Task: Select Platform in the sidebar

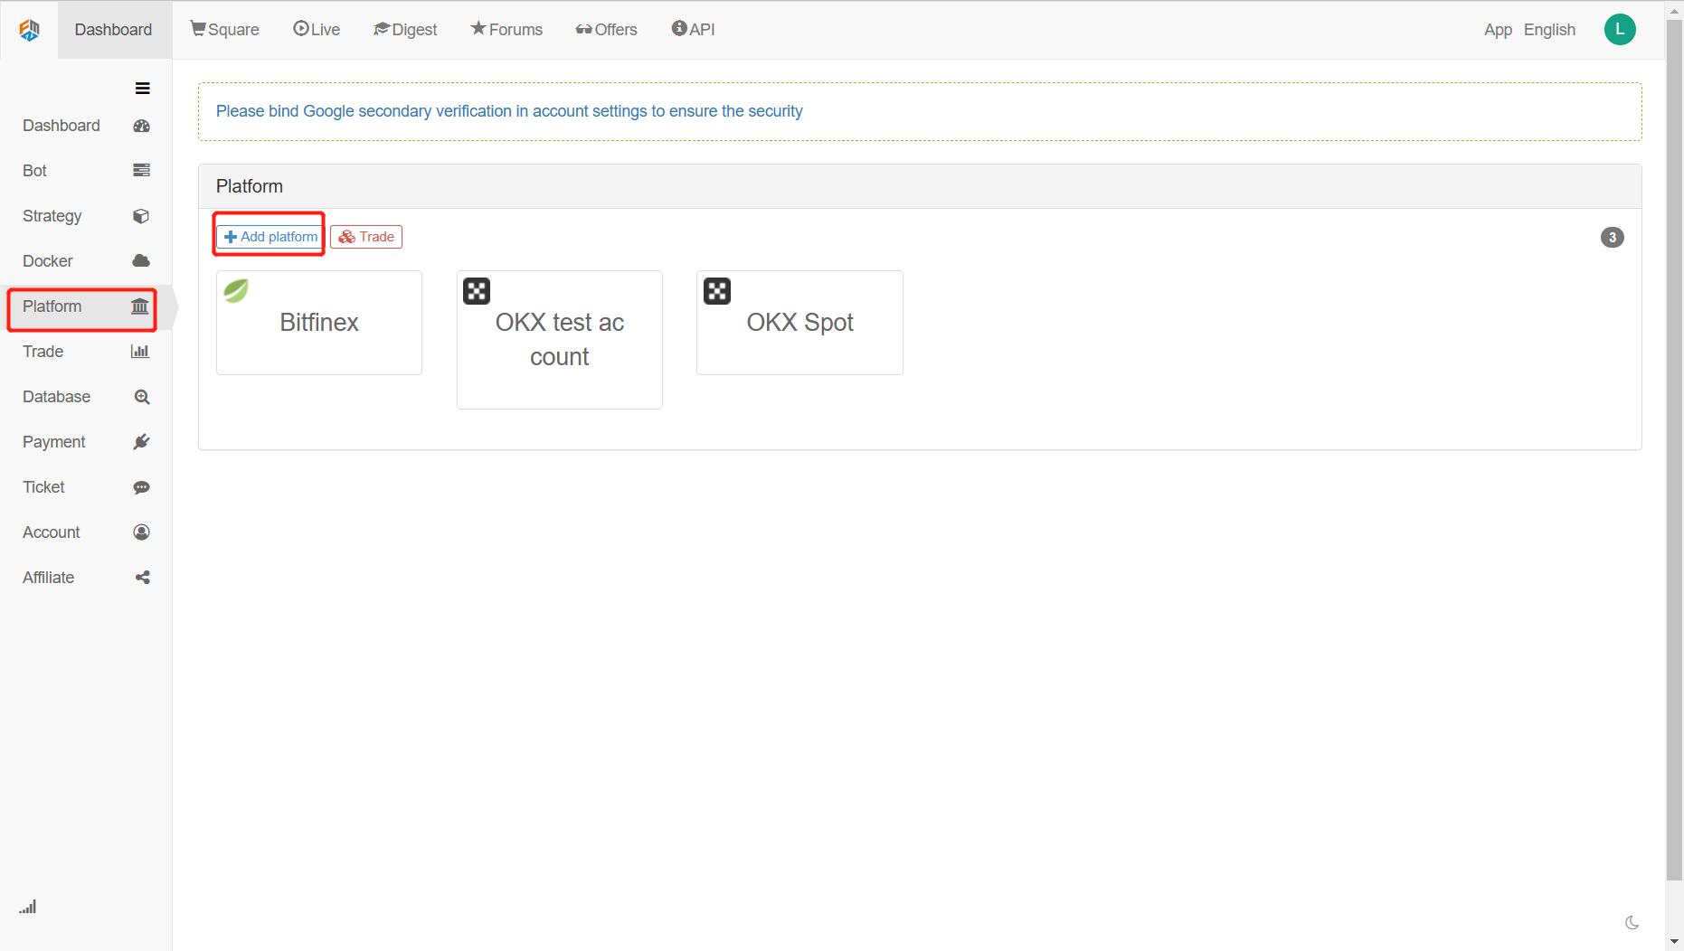Action: [x=86, y=306]
